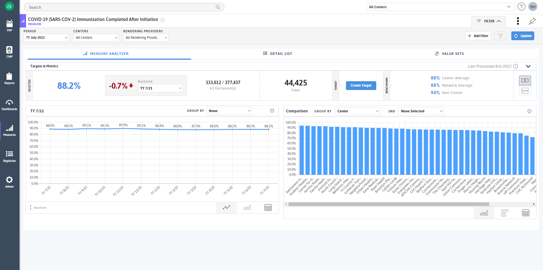Click the search magnifier icon

(218, 7)
